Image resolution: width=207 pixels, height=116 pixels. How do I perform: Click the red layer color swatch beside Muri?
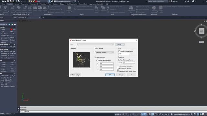tap(36, 1)
